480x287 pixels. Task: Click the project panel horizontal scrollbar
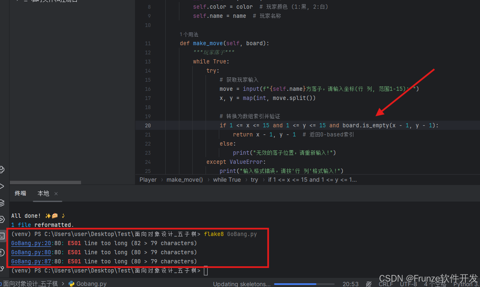(x=45, y=182)
